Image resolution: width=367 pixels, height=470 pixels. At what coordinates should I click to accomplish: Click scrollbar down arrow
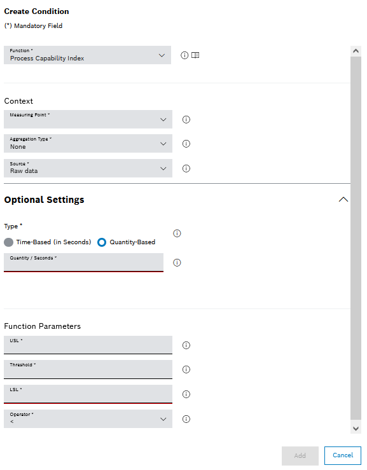[356, 428]
